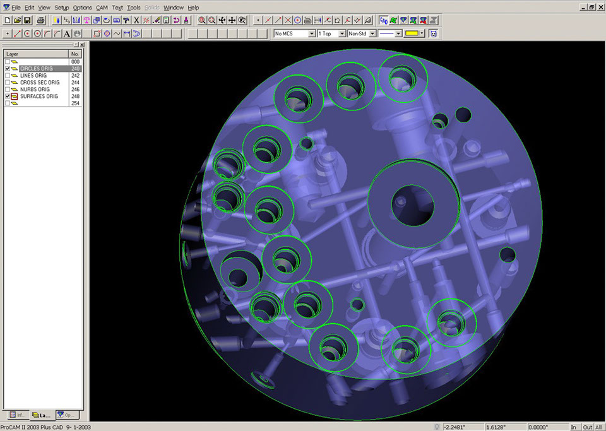Click the Open file folder icon
The width and height of the screenshot is (606, 431).
[x=18, y=20]
